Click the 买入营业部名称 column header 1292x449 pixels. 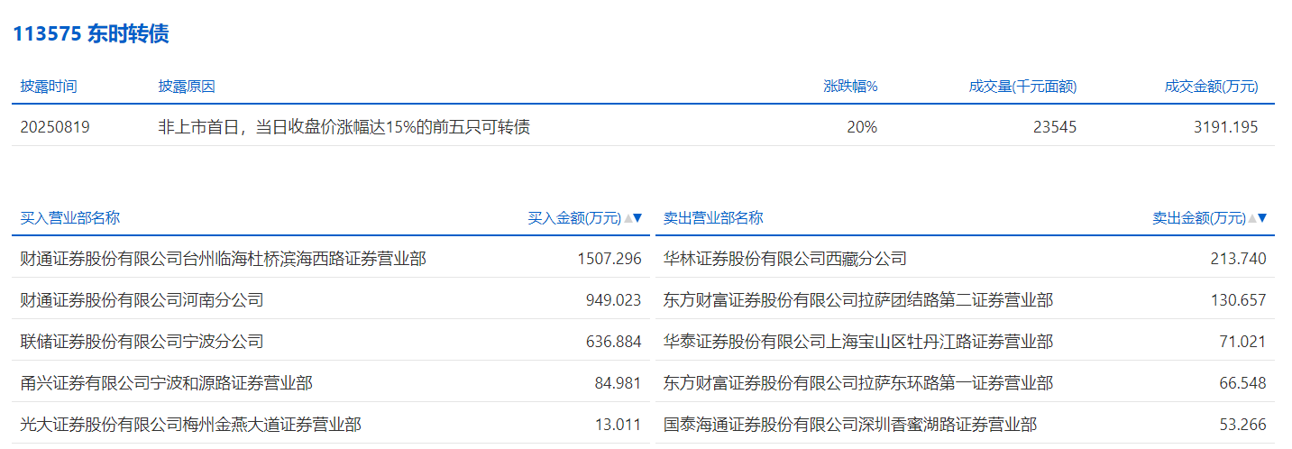[70, 218]
